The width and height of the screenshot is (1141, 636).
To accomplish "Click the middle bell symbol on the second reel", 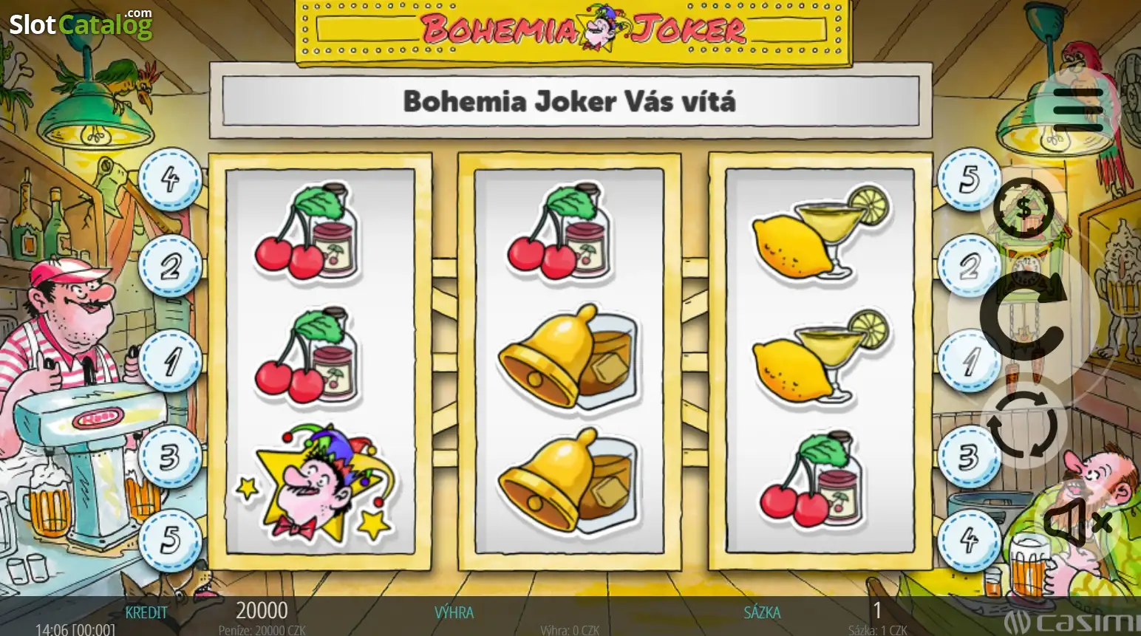I will (568, 356).
